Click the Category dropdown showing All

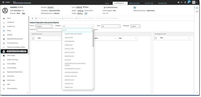[78, 26]
